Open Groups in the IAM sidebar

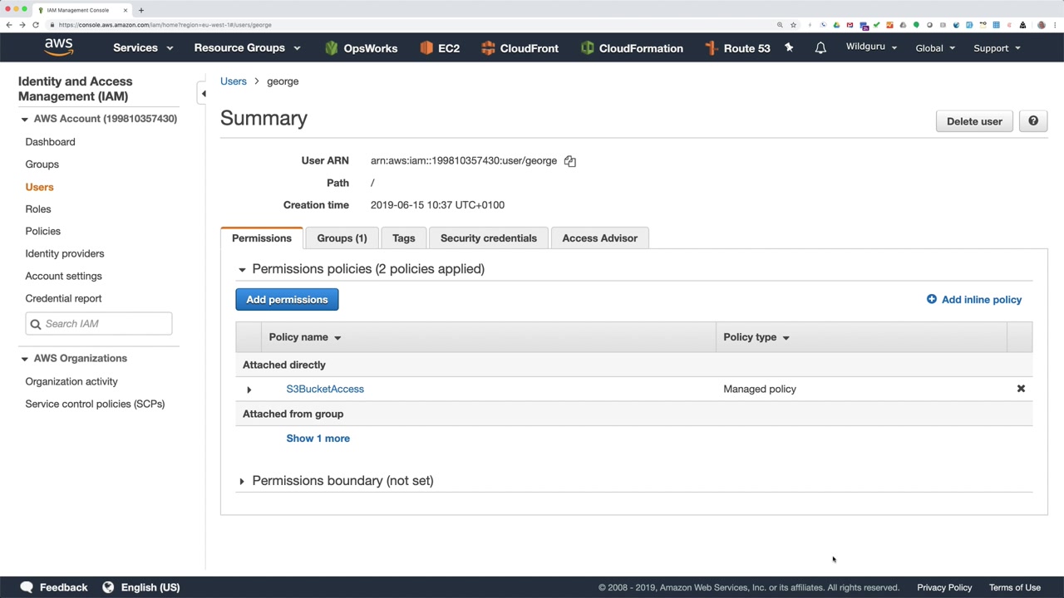click(42, 164)
